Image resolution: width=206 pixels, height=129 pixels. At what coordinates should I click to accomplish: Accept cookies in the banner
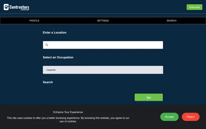tap(169, 117)
